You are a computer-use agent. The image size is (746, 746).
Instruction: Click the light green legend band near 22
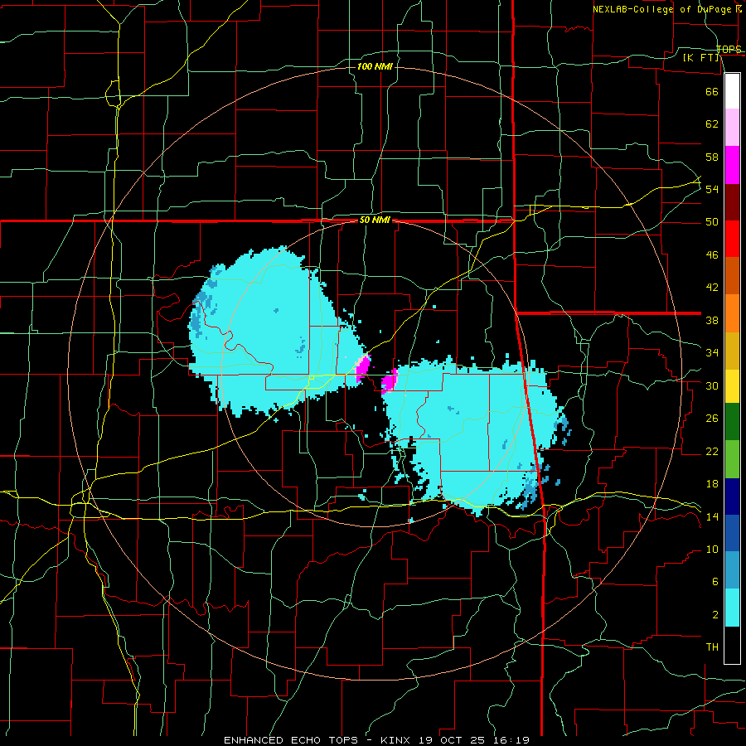[x=732, y=459]
